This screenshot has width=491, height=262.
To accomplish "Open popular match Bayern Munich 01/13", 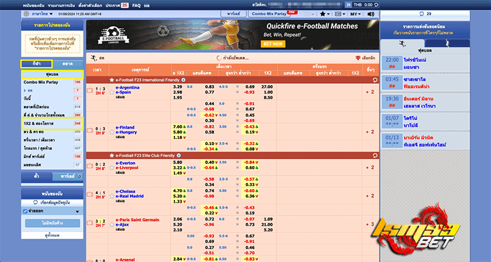I will point(425,141).
